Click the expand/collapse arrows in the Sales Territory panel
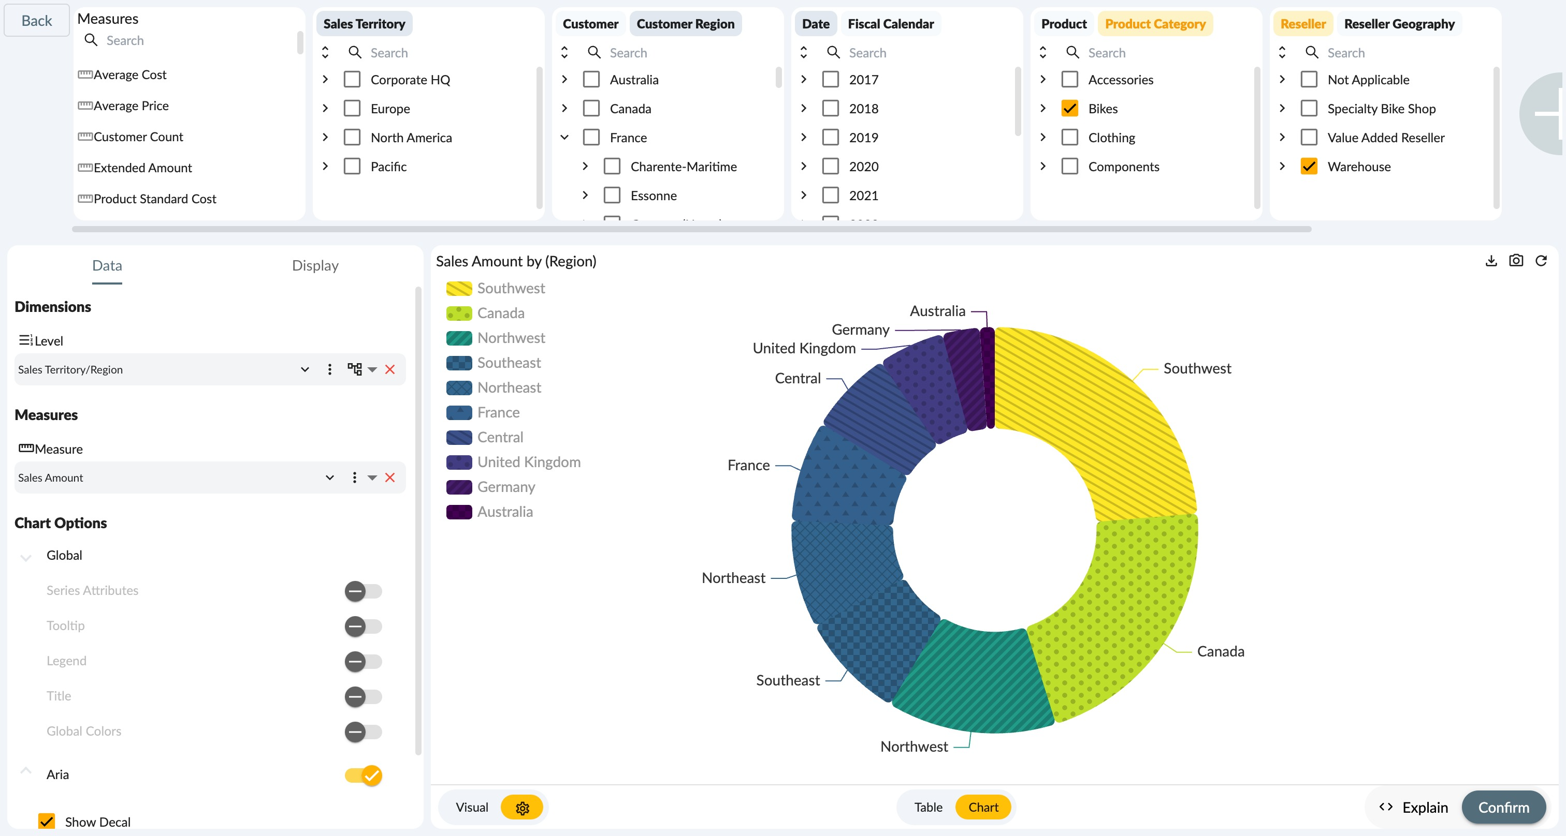 point(325,53)
